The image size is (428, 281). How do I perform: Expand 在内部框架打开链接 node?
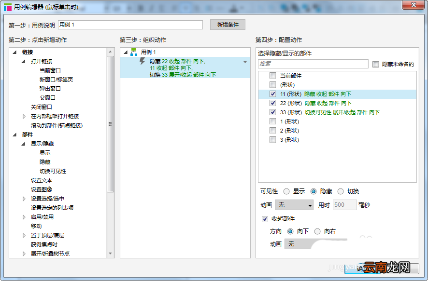click(24, 116)
